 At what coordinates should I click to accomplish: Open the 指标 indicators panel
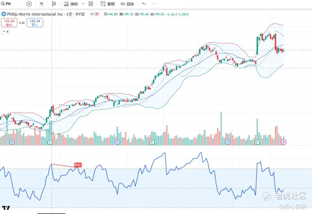pyautogui.click(x=71, y=4)
